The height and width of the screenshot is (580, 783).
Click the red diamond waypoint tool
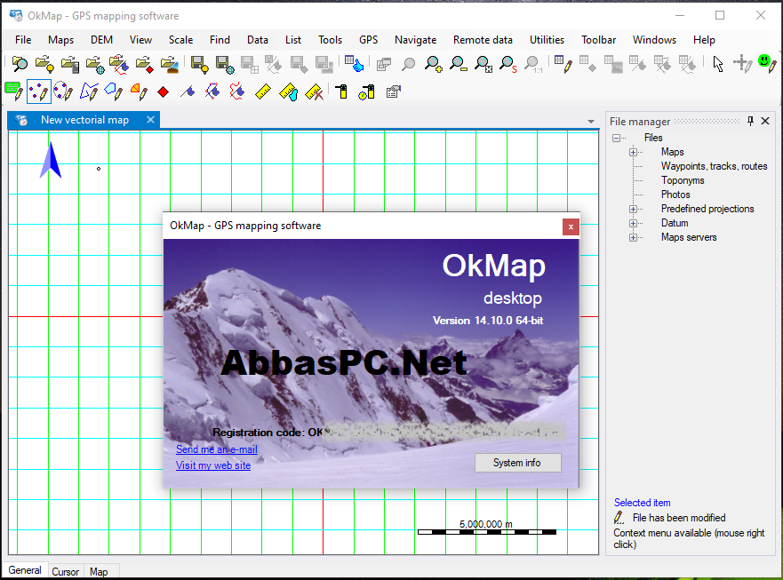163,91
